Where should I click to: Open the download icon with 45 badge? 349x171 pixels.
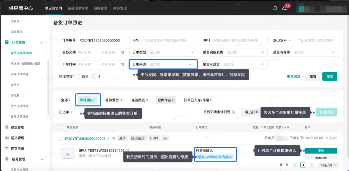tap(284, 8)
